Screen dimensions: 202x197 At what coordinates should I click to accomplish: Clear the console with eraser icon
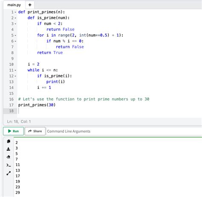pos(9,157)
